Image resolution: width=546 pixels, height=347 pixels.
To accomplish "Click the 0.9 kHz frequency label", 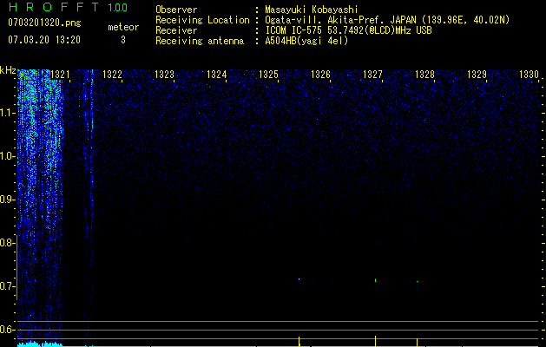I will click(7, 200).
